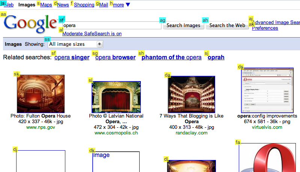Open the red Opera logo thumbnail
The image size is (300, 172).
point(267,158)
